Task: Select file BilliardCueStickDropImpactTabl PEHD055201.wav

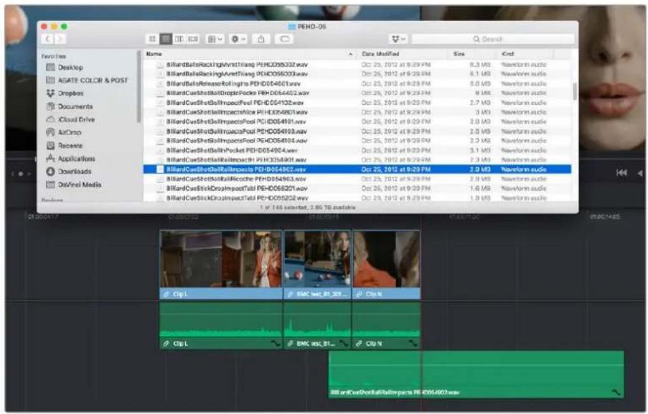Action: coord(357,188)
